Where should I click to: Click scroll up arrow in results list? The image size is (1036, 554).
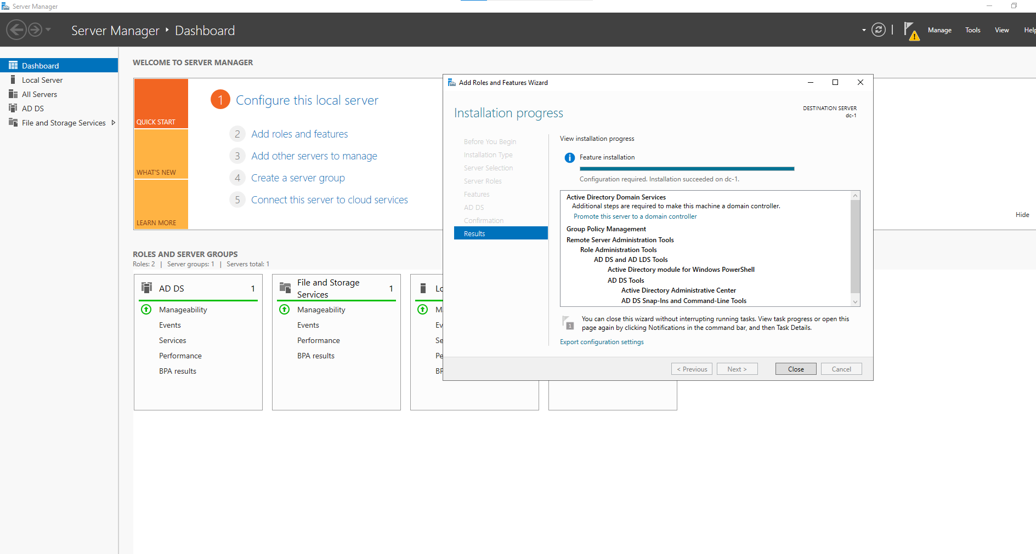point(855,196)
